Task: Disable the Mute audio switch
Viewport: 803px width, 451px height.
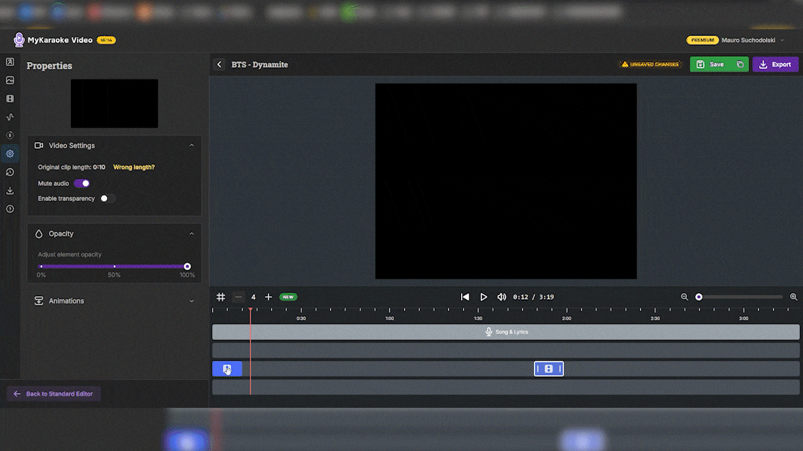Action: pos(82,184)
